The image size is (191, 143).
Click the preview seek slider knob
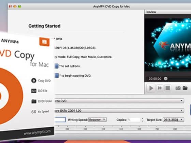tap(165, 79)
